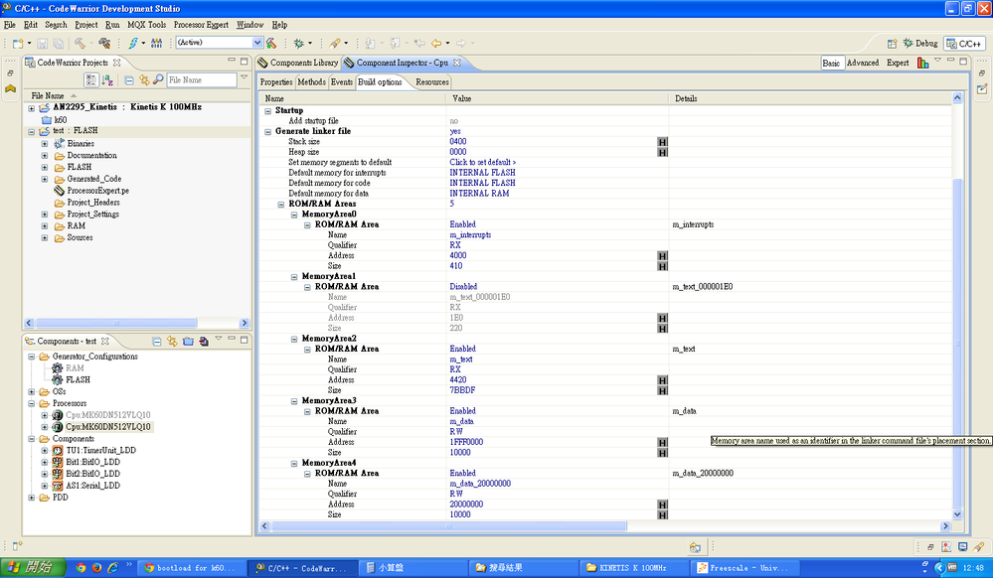Toggle hex button on Heap size row
993x578 pixels.
click(x=662, y=152)
